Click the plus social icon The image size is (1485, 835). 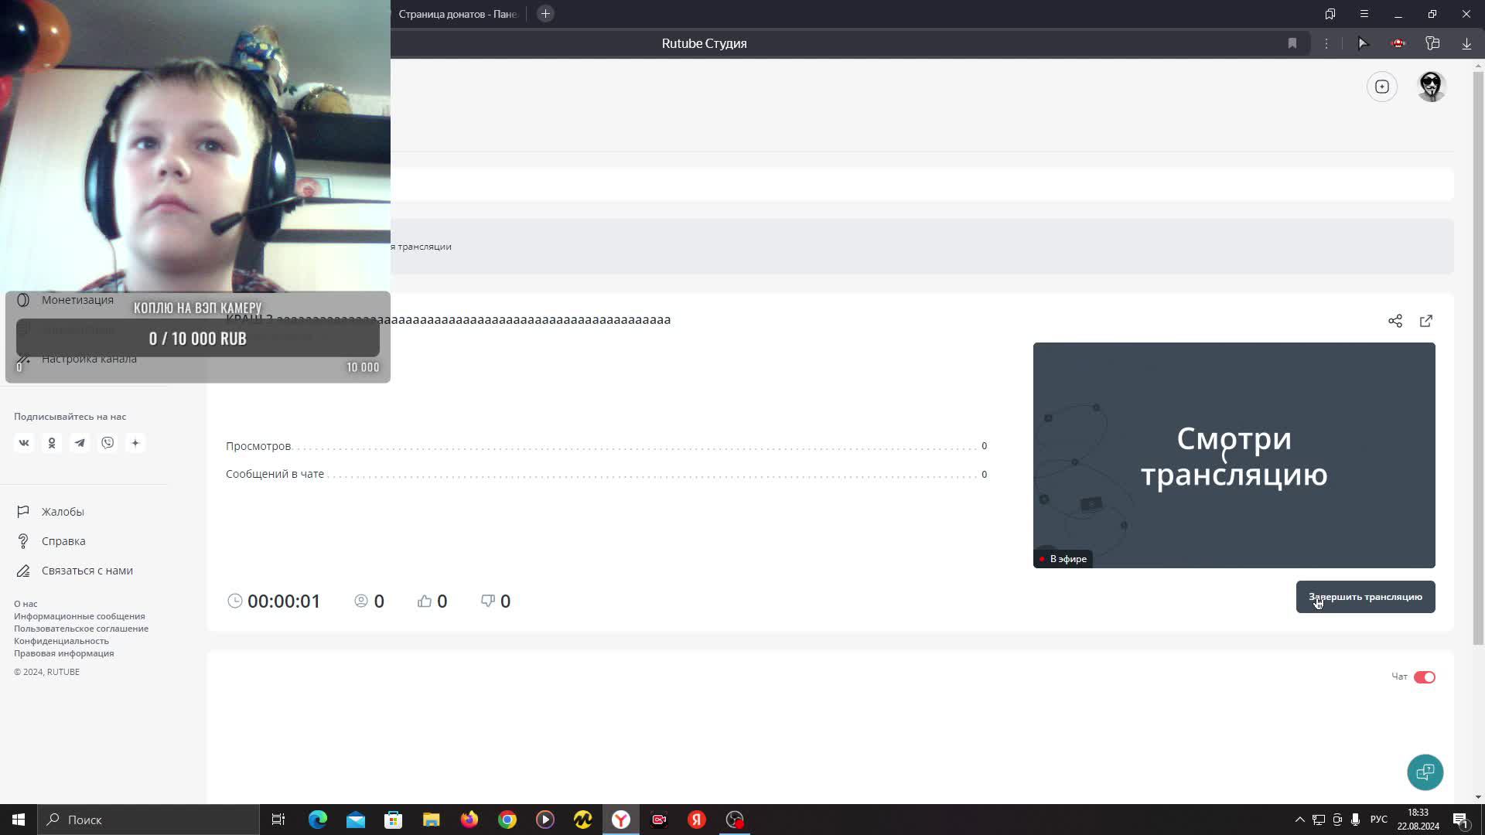coord(135,443)
